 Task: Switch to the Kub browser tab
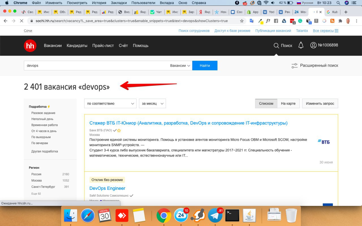click(333, 12)
